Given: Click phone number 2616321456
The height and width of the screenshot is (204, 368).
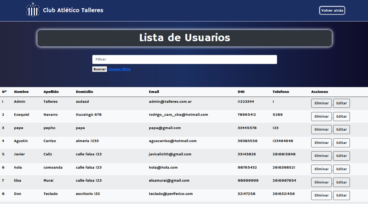Looking at the screenshot, I should click(284, 194).
